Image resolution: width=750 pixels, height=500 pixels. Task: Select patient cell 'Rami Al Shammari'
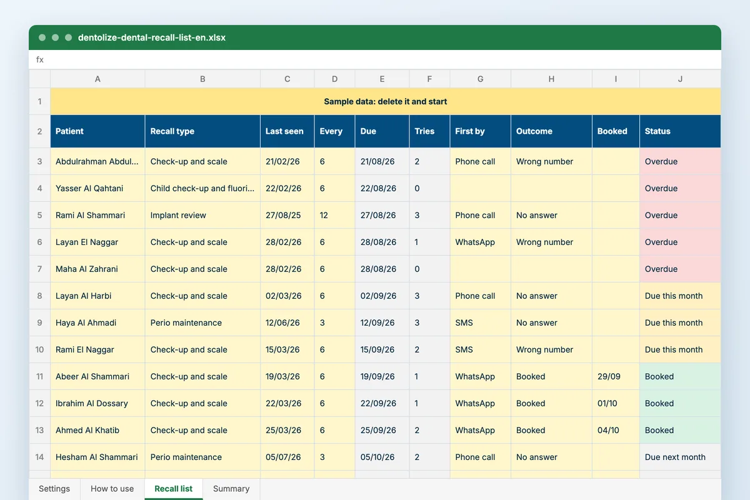coord(97,215)
